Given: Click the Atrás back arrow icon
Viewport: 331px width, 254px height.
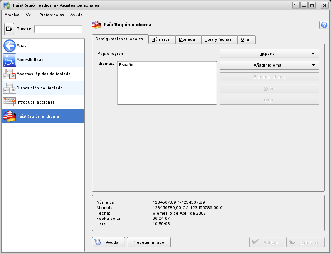Looking at the screenshot, I should [x=9, y=46].
